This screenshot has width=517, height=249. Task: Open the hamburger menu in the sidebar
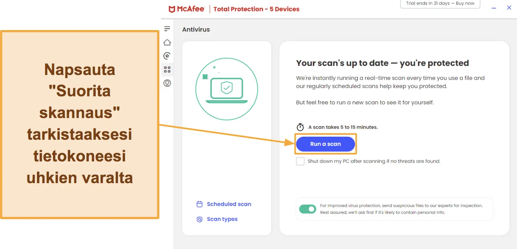click(167, 29)
